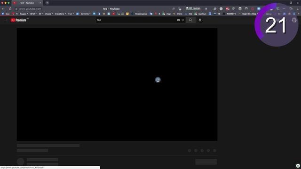Click the round icon in bottom-right page corner
This screenshot has width=301, height=169.
298,166
